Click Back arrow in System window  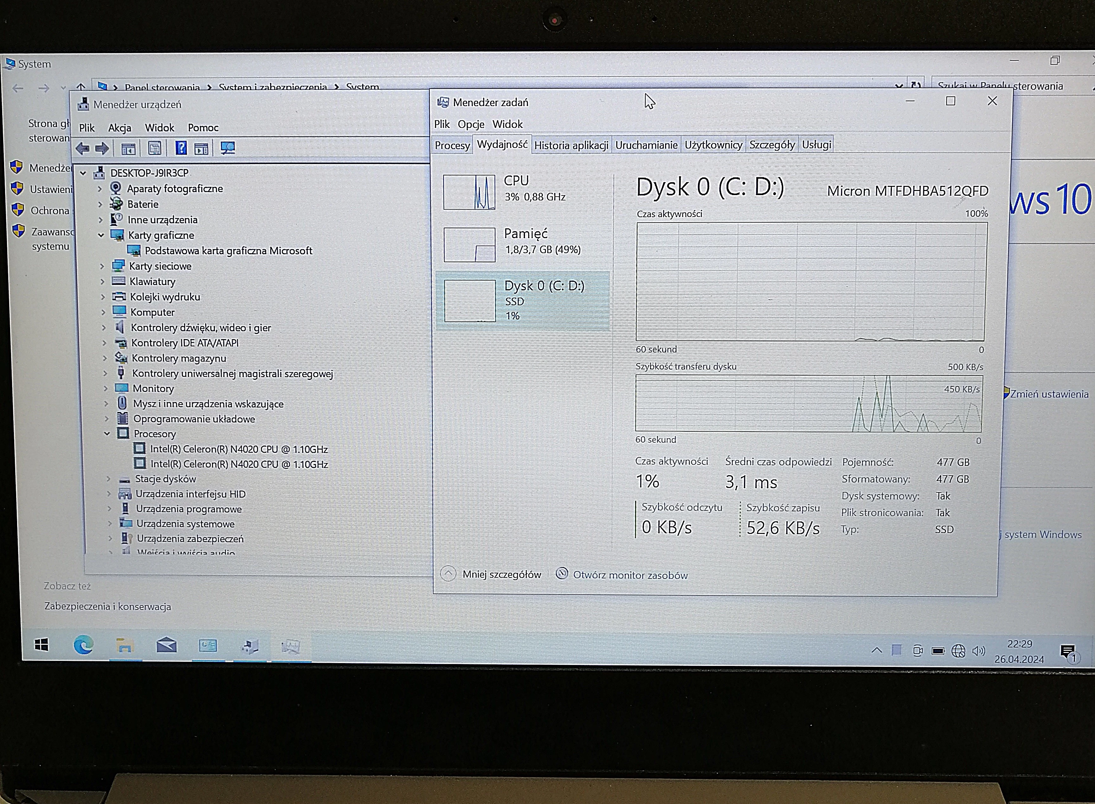point(17,89)
